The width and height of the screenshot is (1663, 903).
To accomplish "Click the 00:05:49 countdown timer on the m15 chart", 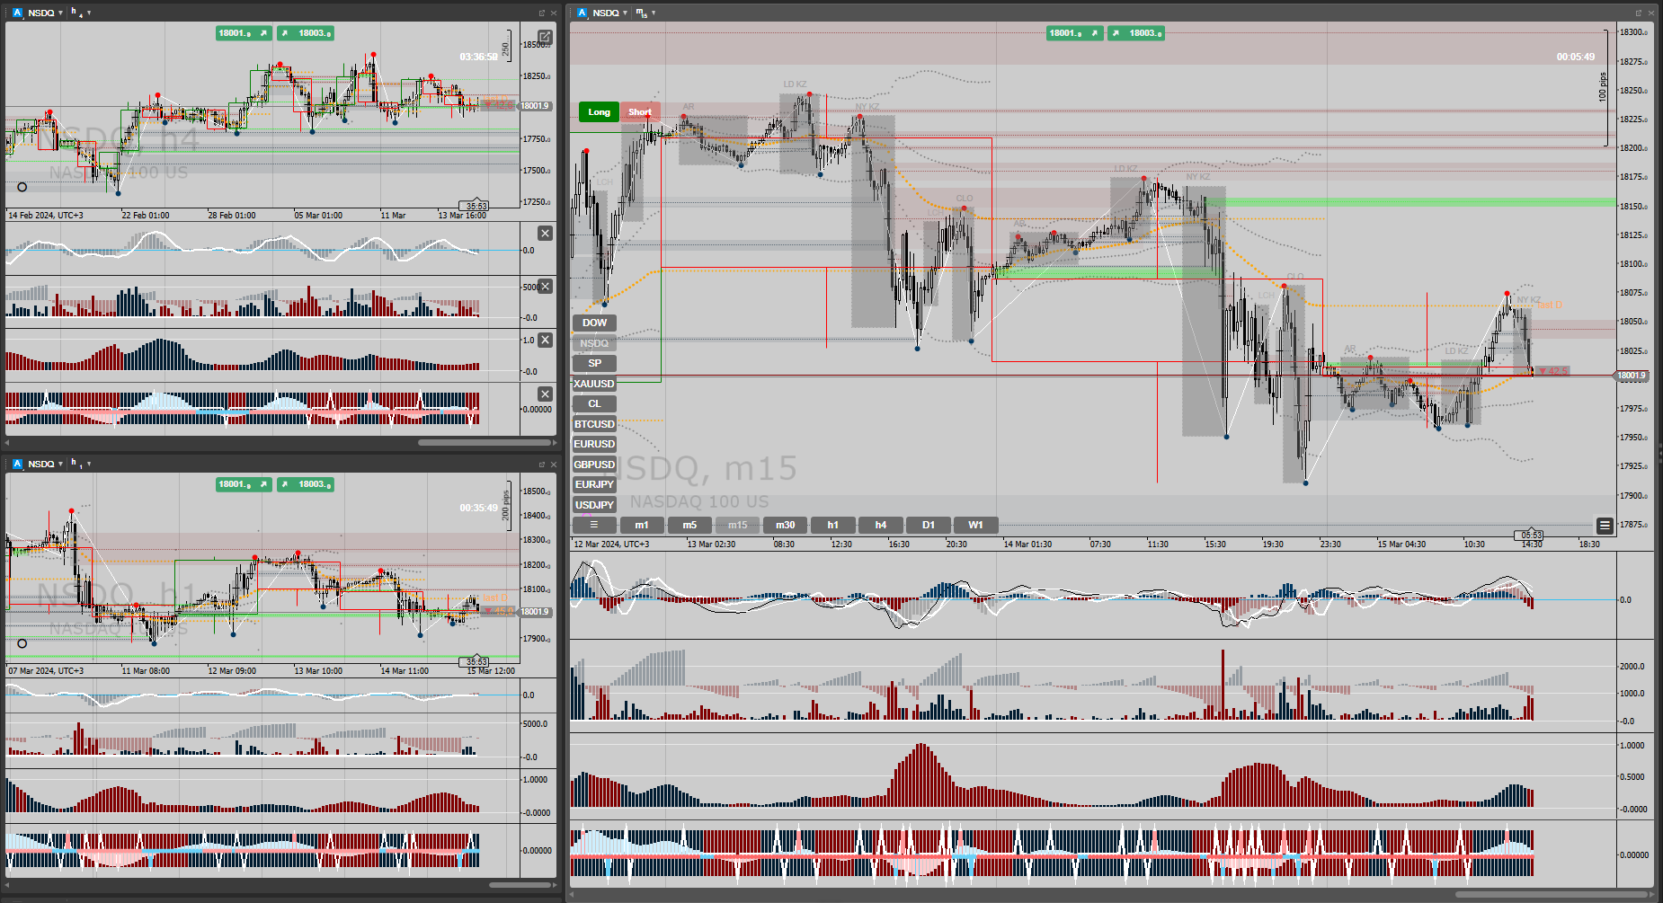I will pyautogui.click(x=1576, y=57).
